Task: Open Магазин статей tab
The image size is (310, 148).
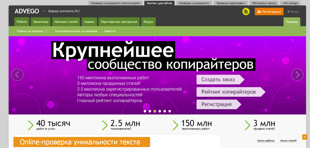Action: click(x=66, y=22)
